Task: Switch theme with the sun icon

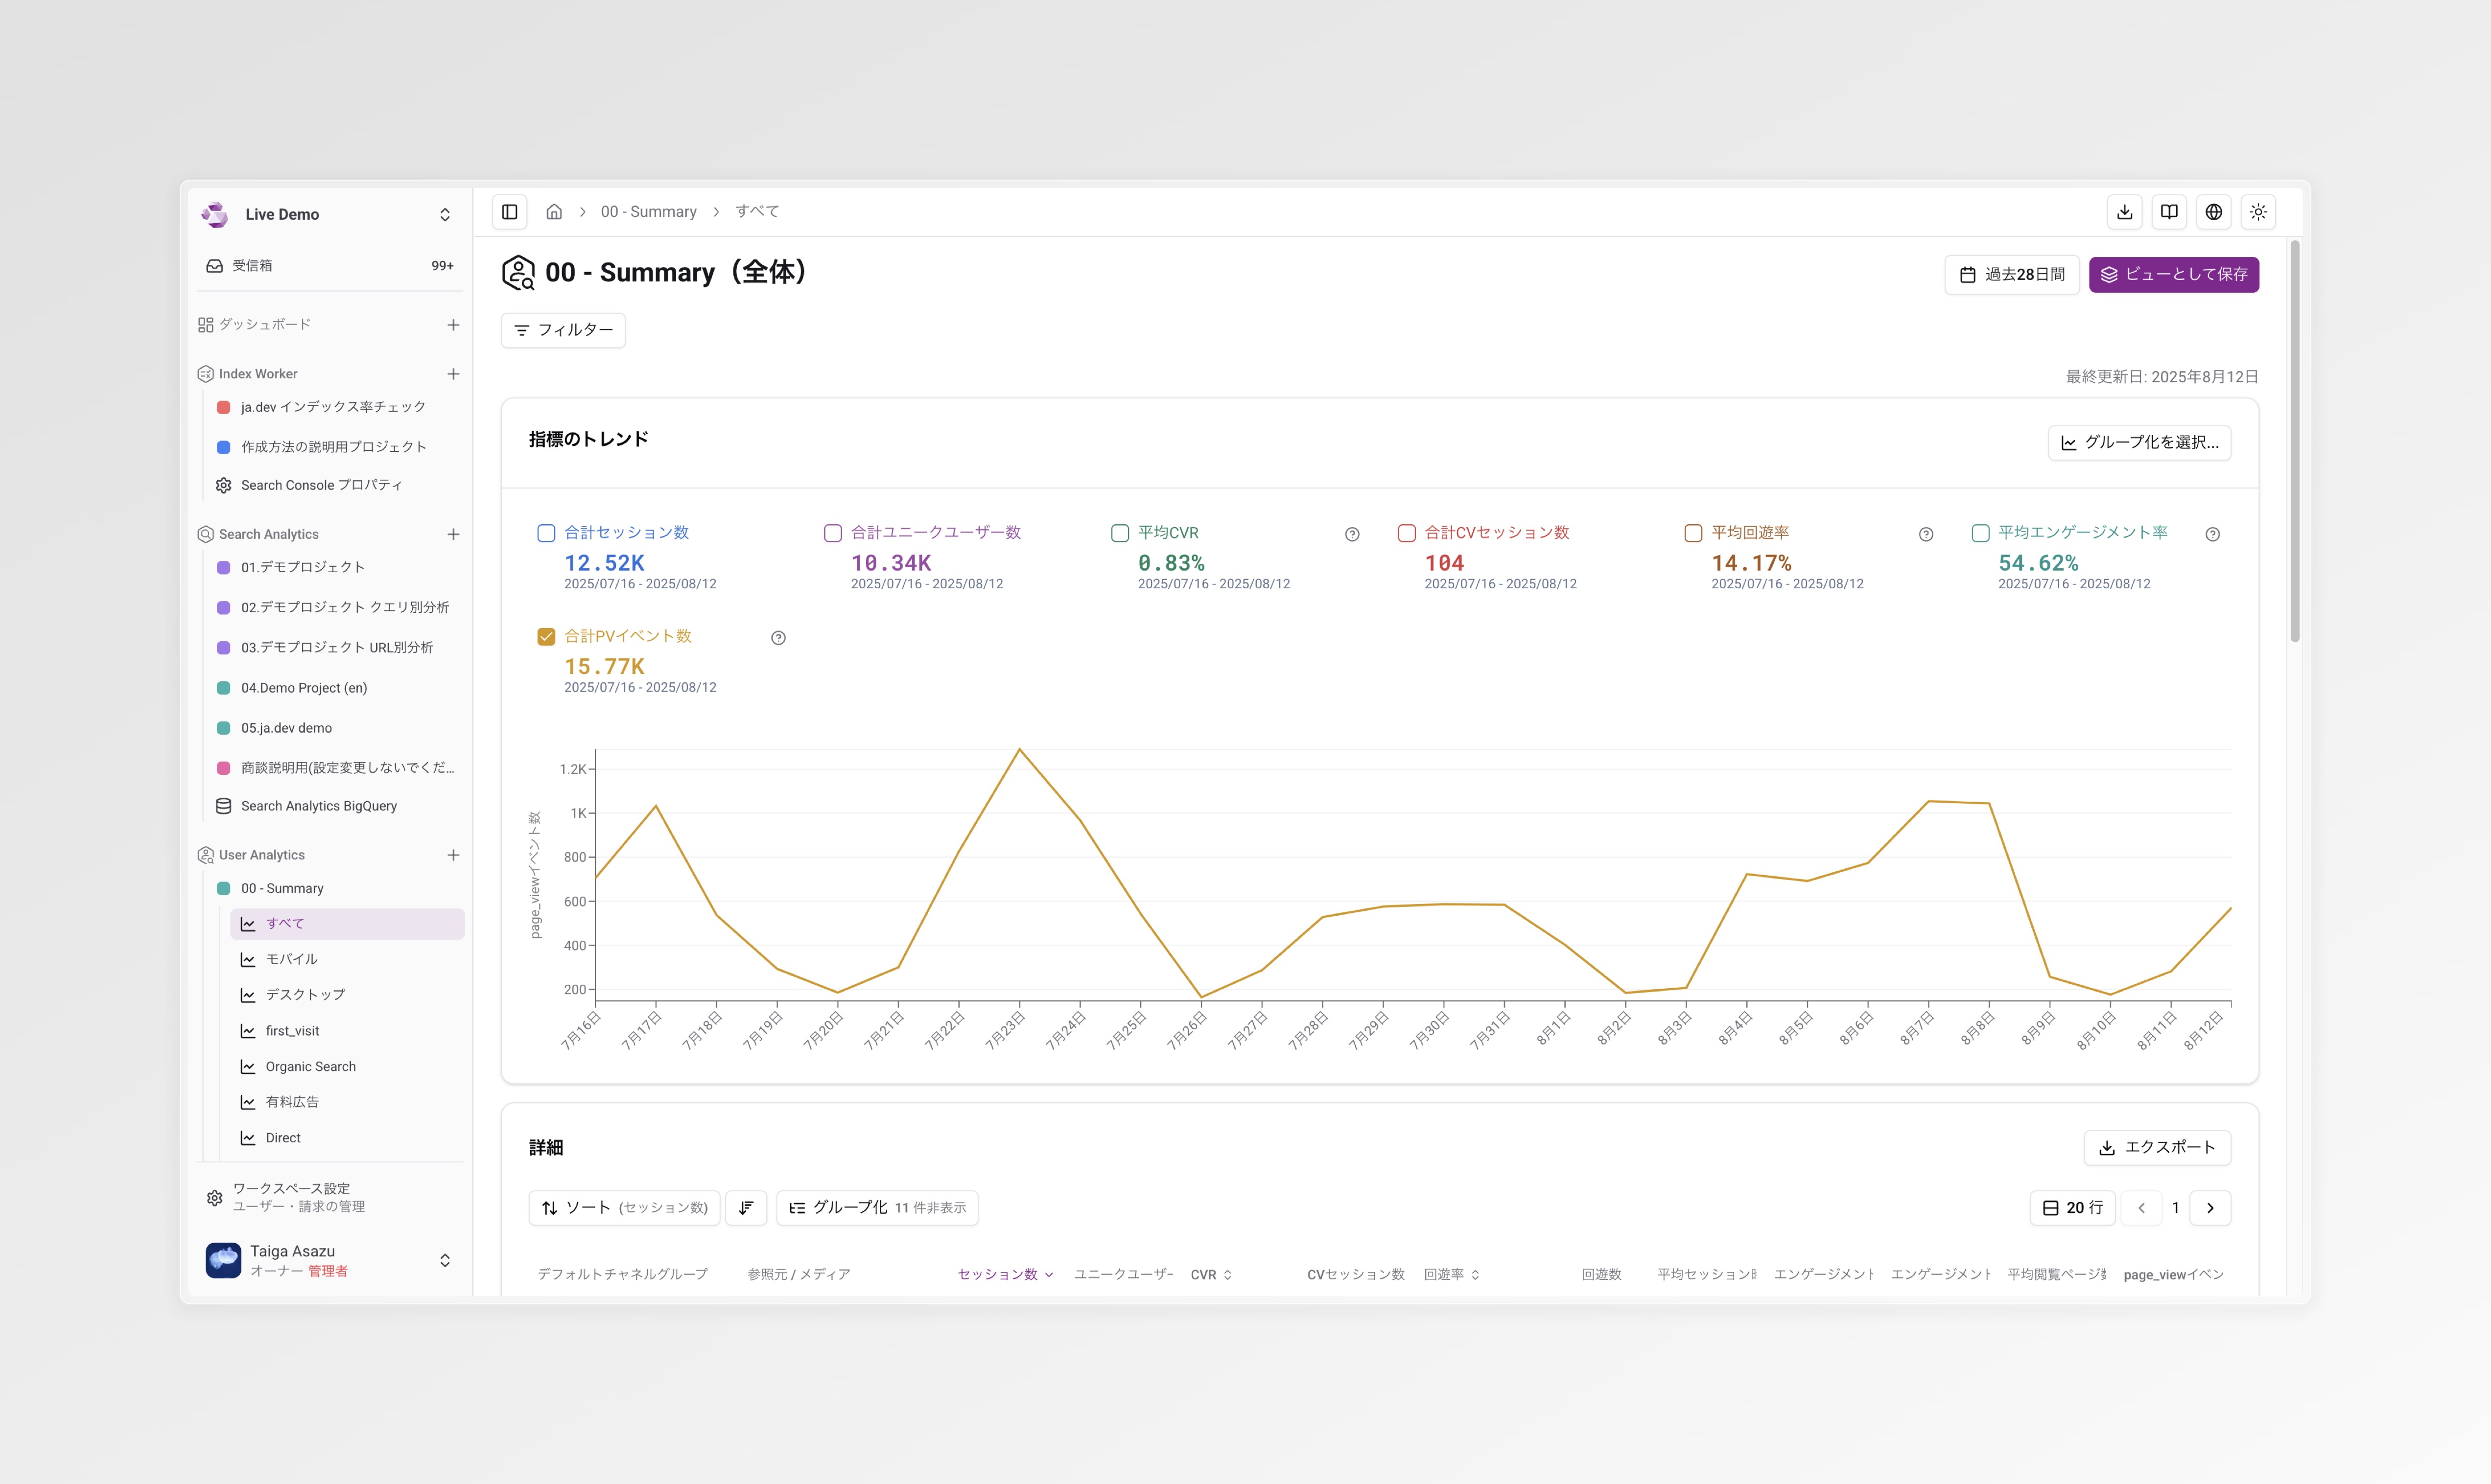Action: coord(2258,211)
